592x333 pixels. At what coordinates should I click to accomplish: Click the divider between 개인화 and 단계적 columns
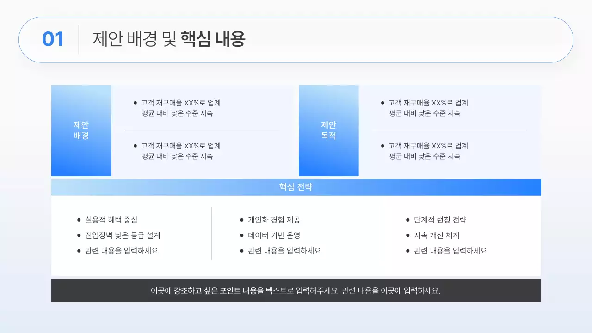(381, 234)
